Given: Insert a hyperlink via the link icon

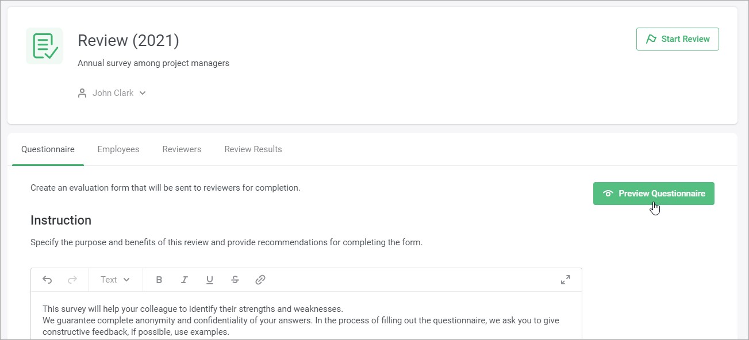Looking at the screenshot, I should (x=260, y=280).
